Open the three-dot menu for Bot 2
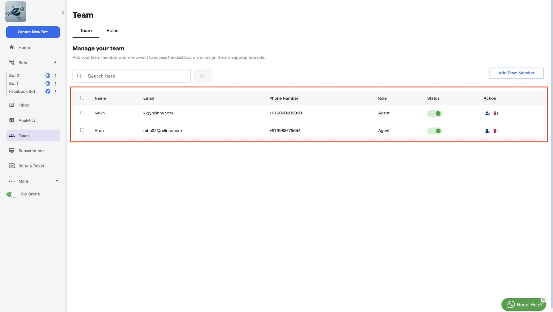553x312 pixels. click(55, 76)
